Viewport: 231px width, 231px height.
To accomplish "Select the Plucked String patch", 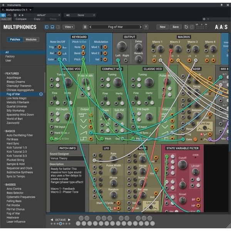I will [x=15, y=160].
